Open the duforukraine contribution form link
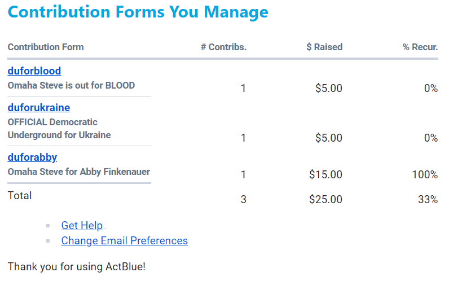This screenshot has height=281, width=449. 39,108
